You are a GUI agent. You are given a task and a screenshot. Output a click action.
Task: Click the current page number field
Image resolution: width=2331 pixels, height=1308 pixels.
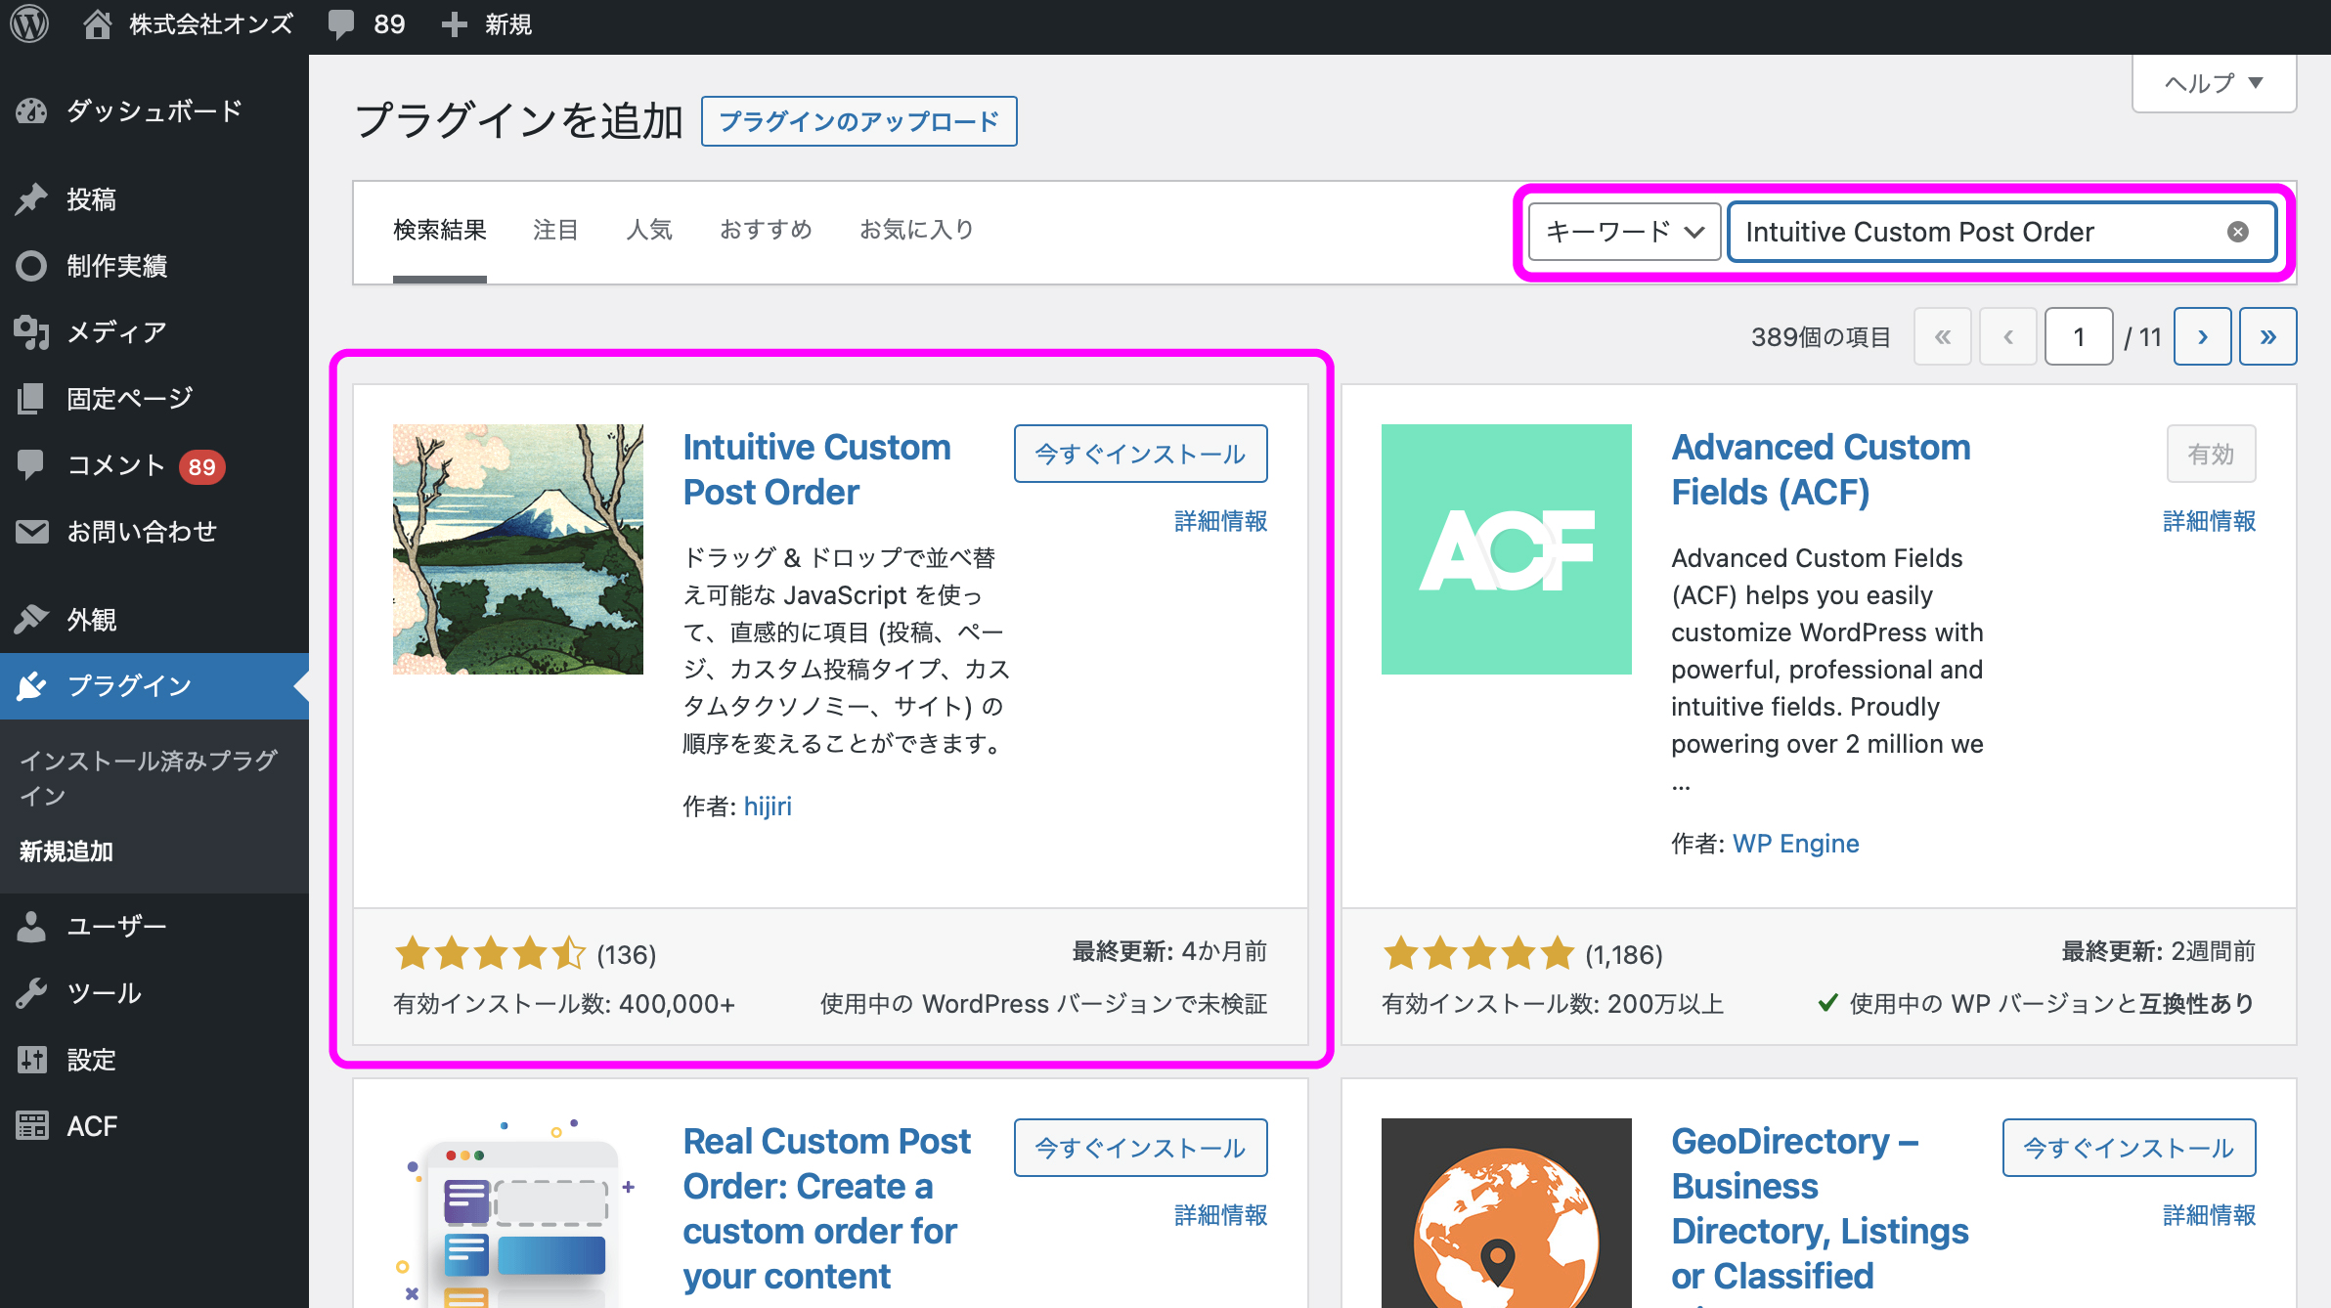(x=2079, y=336)
